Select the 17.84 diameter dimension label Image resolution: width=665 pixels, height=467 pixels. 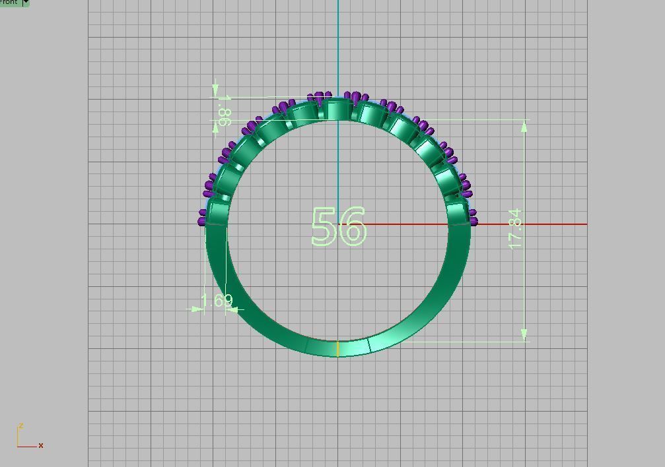coord(515,229)
